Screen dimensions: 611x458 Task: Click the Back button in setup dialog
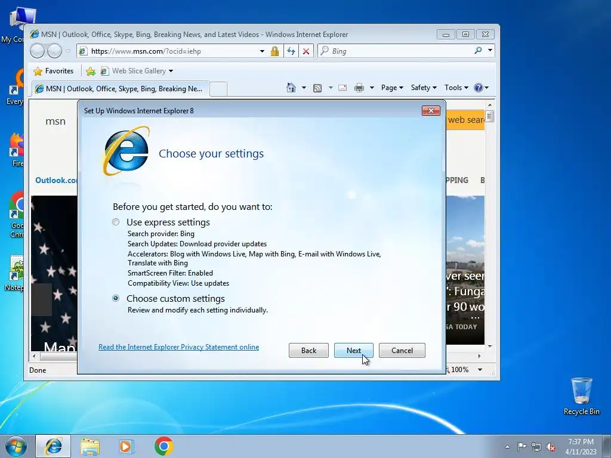pyautogui.click(x=308, y=351)
